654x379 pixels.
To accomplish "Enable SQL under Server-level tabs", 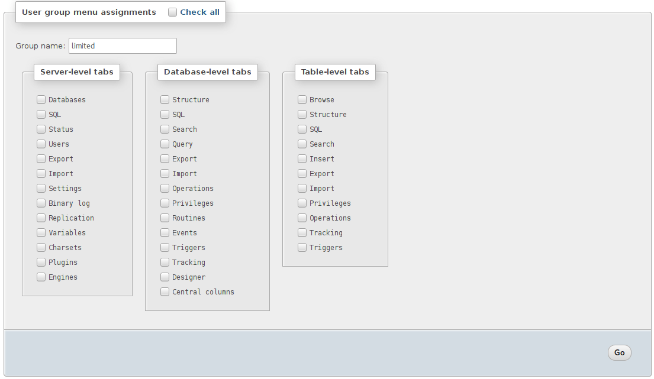I will [41, 114].
